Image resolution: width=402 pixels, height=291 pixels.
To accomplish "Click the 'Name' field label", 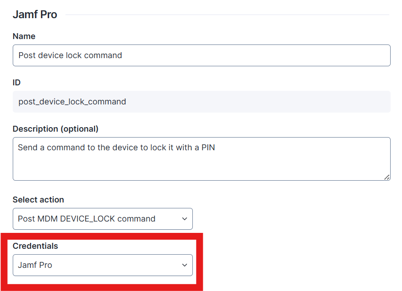I will (24, 36).
